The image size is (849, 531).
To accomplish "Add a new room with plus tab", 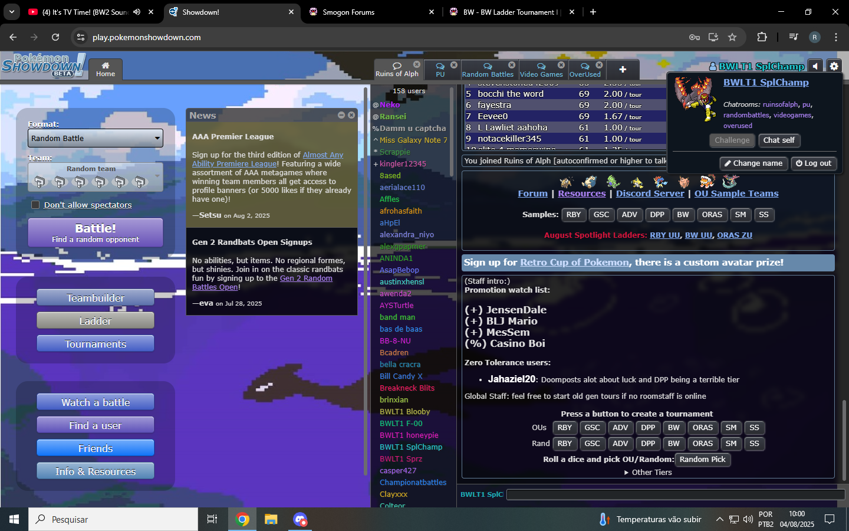I will point(623,70).
